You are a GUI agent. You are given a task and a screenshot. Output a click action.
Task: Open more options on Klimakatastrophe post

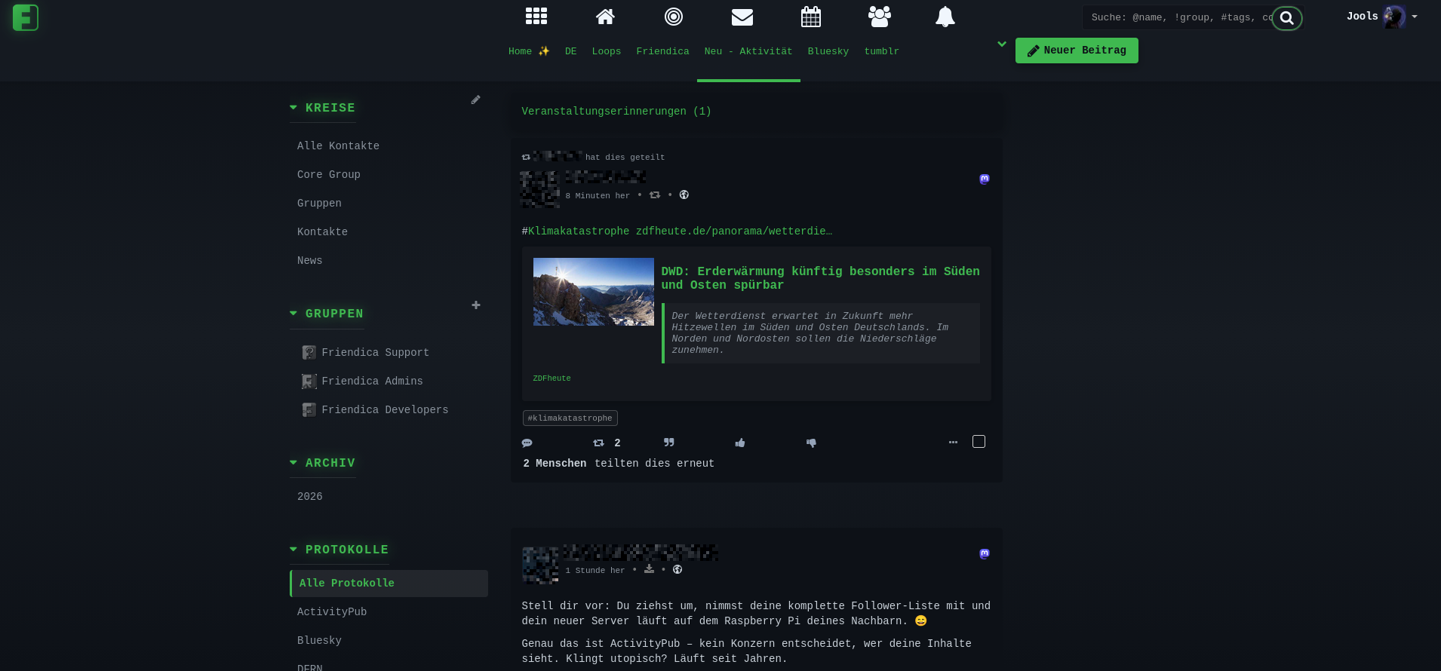coord(953,443)
